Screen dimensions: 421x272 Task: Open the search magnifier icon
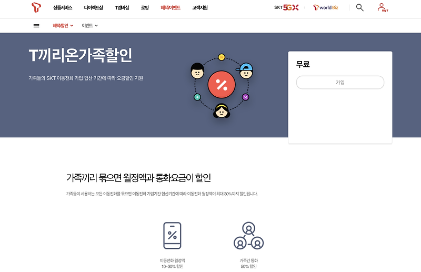[x=360, y=7]
